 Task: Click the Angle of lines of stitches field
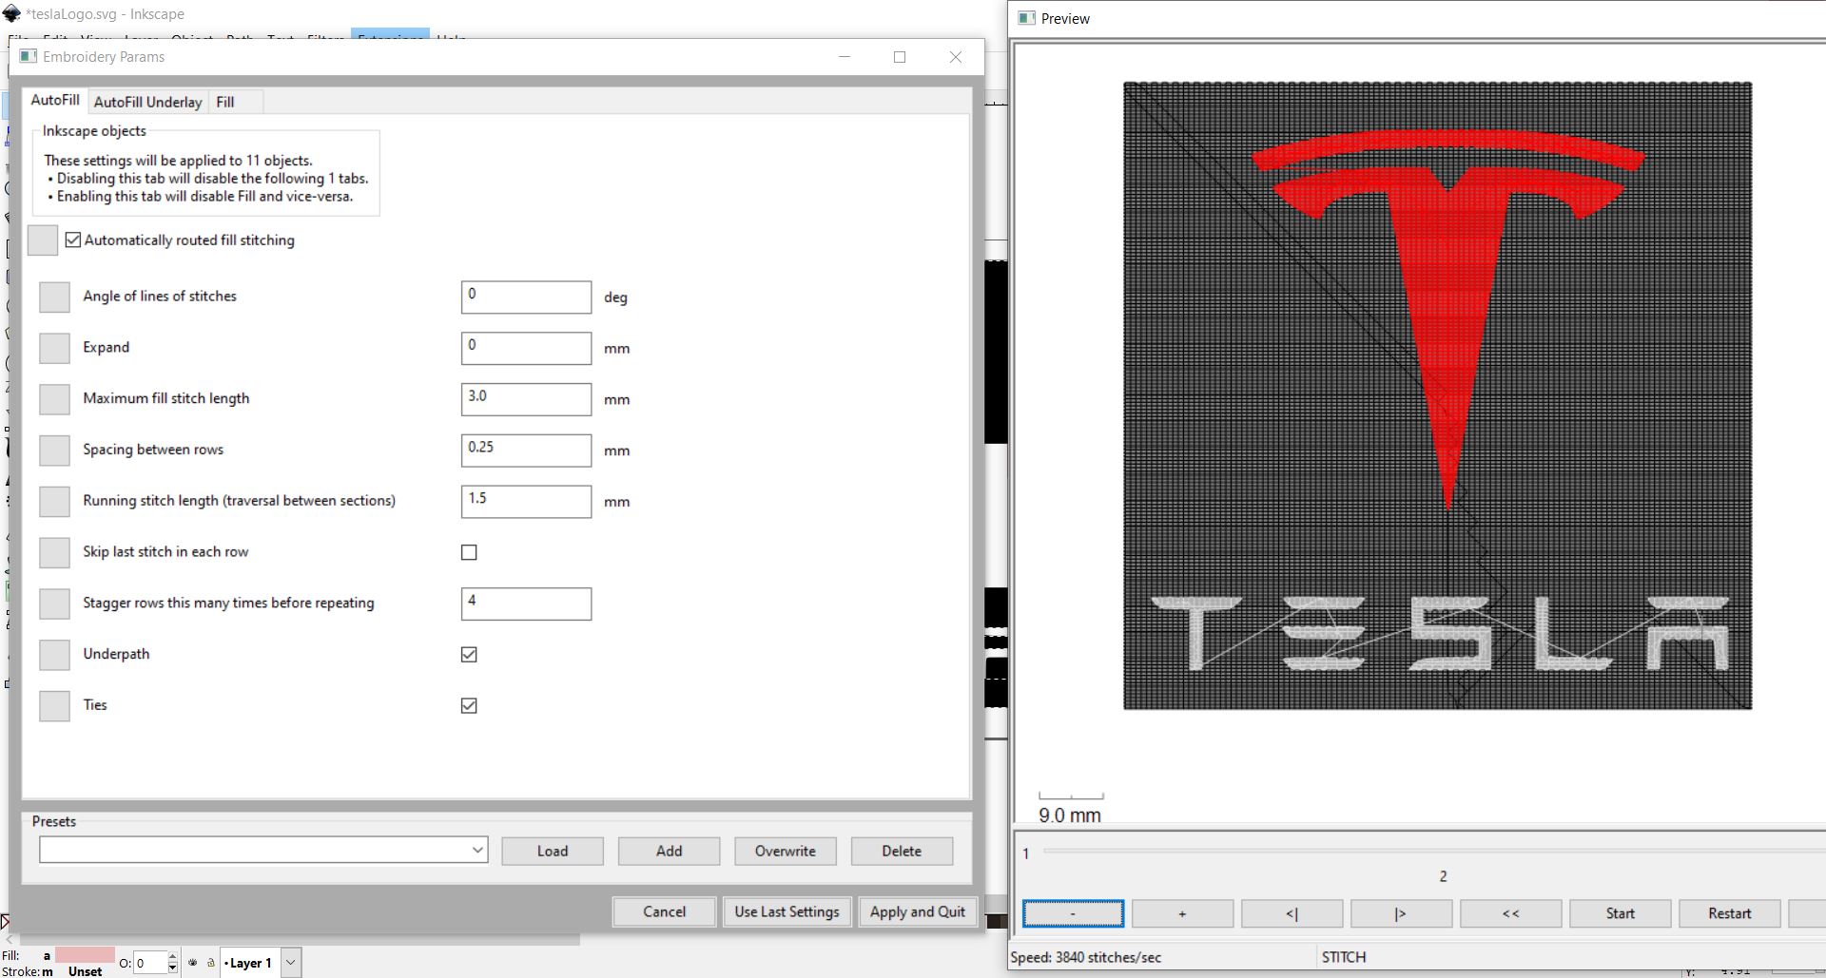pyautogui.click(x=526, y=297)
